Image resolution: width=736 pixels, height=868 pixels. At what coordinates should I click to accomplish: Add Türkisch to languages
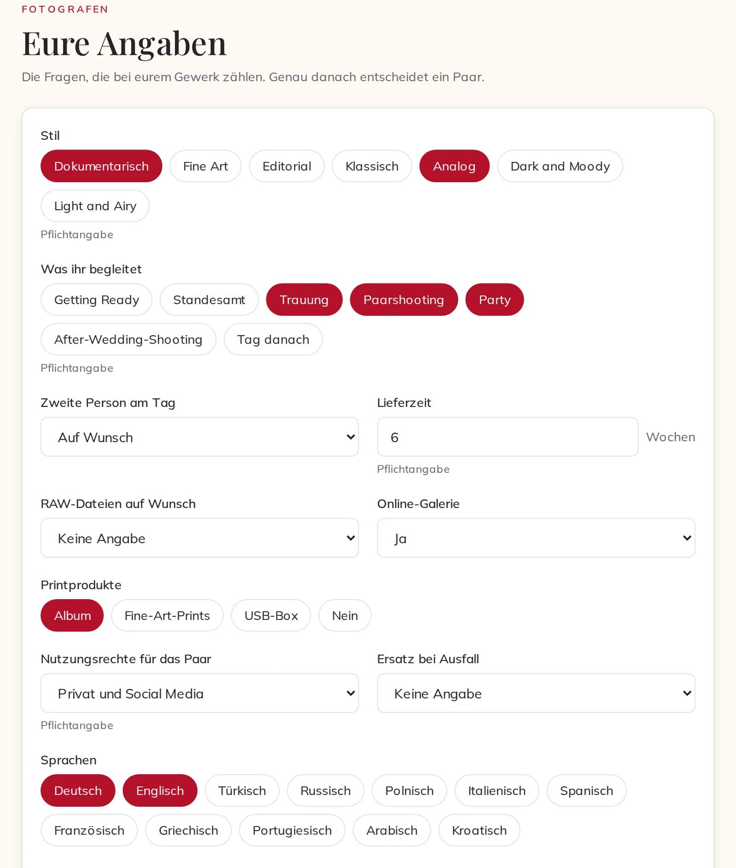[242, 791]
